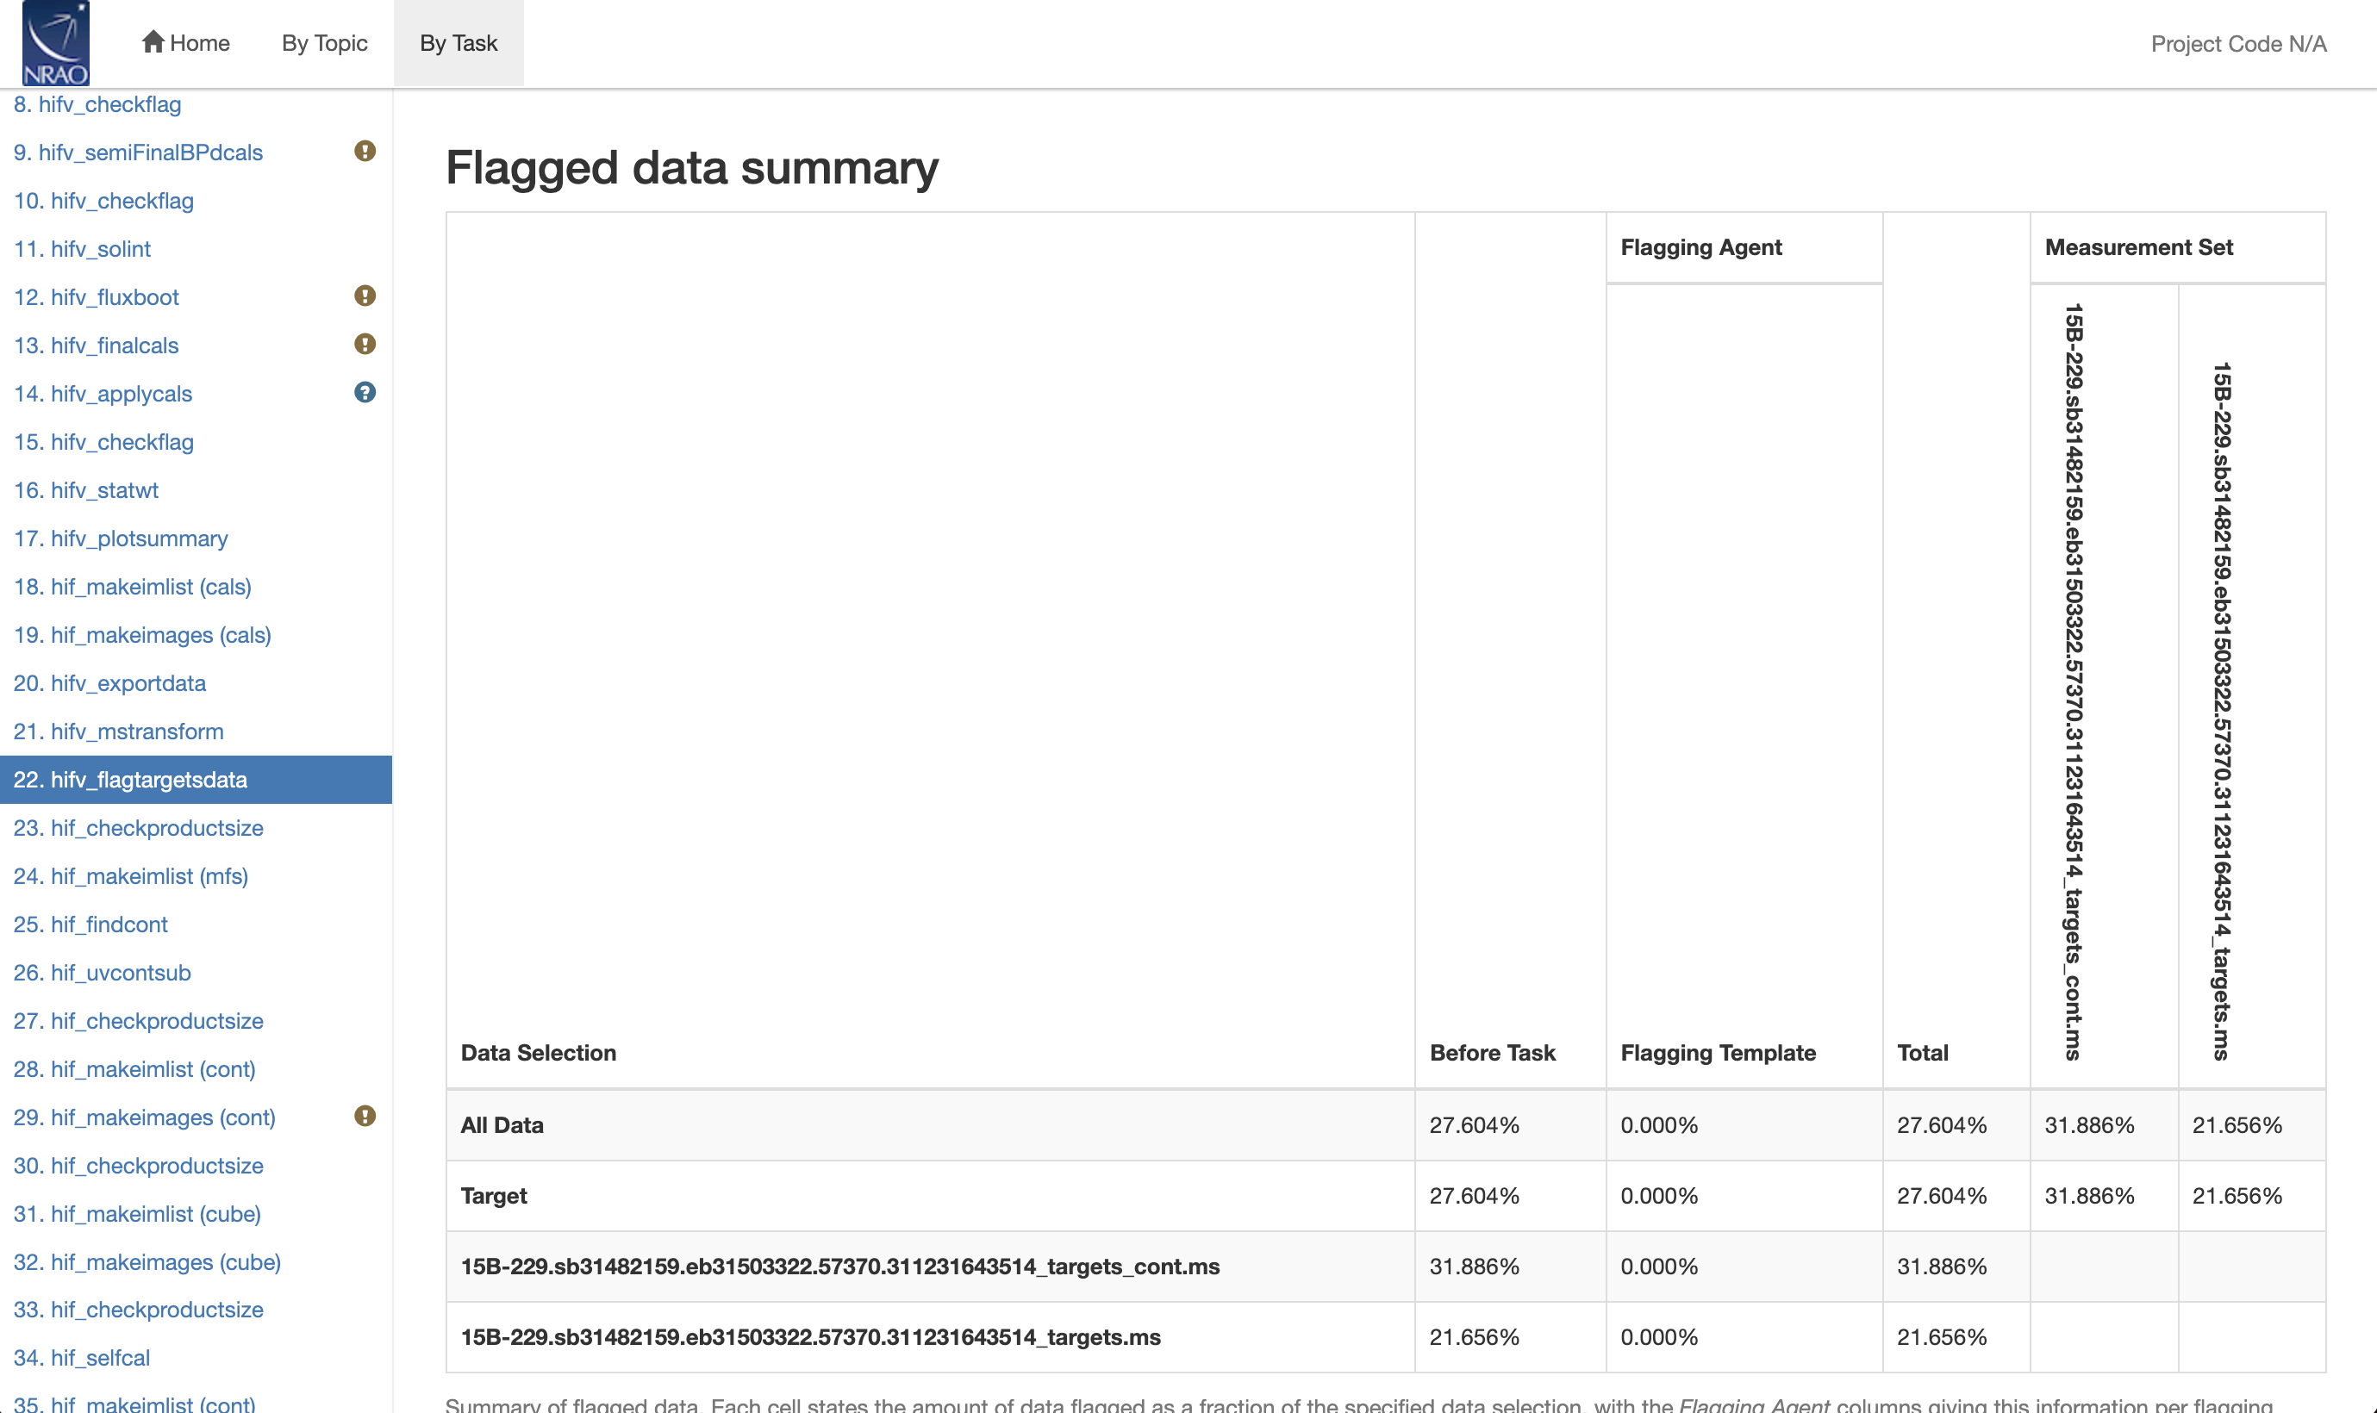Image resolution: width=2377 pixels, height=1413 pixels.
Task: Click warning icon beside hifv_semiFinalBPdcals
Action: click(365, 152)
